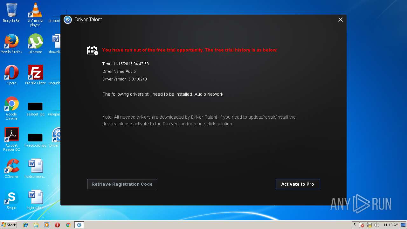
Task: Click the 11:10 AM clock
Action: pyautogui.click(x=391, y=225)
